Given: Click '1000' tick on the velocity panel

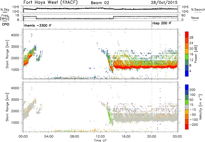Looking at the screenshot, I should click(15, 123).
